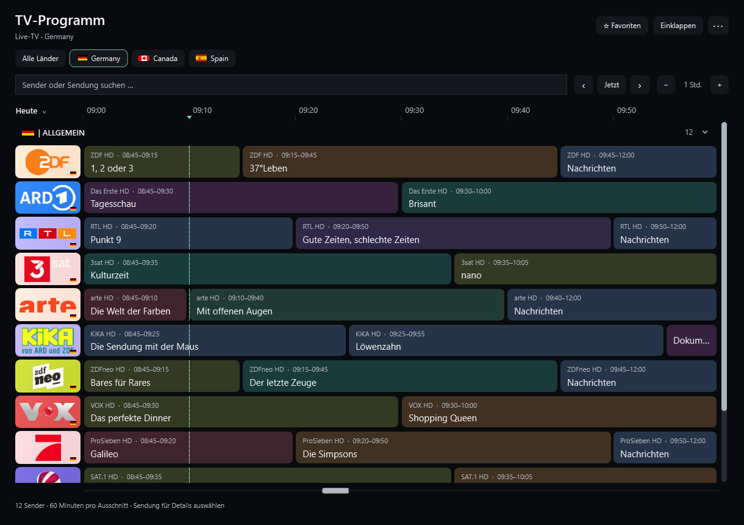Screen dimensions: 744x525
Task: Select Das perfekte Dinner programme
Action: [x=241, y=411]
